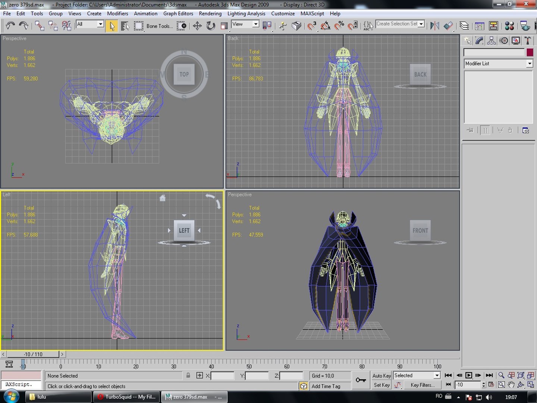
Task: Click the Align tool icon
Action: 449,26
